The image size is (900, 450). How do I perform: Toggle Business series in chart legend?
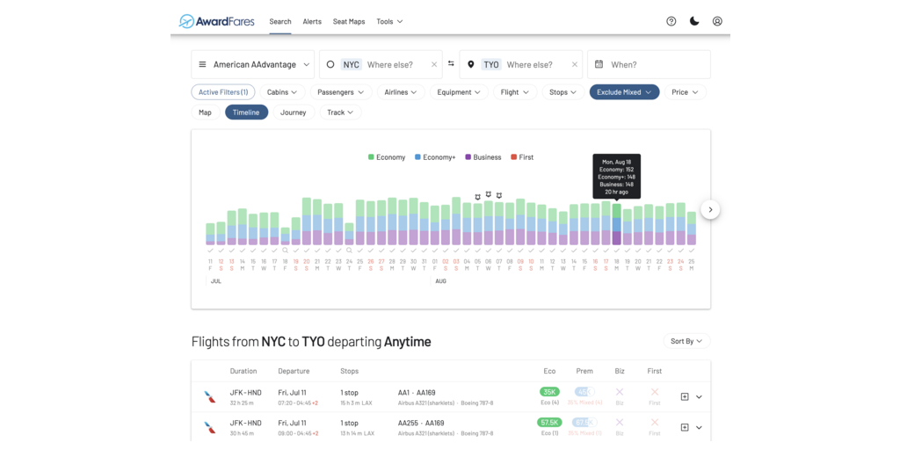click(x=483, y=157)
